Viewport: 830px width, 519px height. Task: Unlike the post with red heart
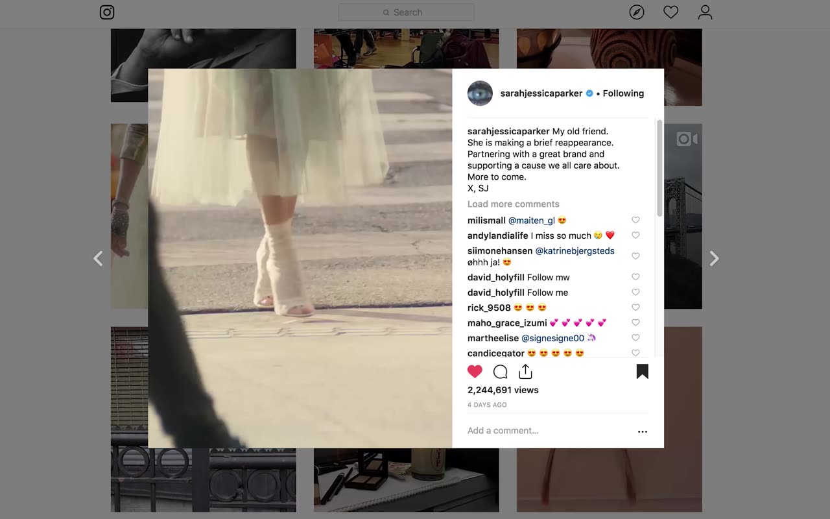coord(475,372)
